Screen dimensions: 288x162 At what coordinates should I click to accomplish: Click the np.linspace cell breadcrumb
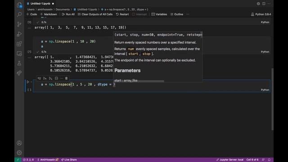coord(125,9)
